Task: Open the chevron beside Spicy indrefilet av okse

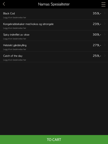Action: point(105,34)
